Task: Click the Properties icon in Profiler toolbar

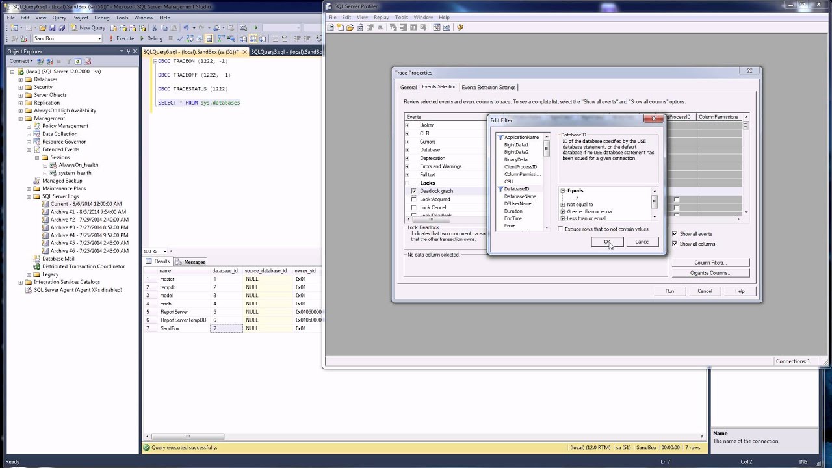Action: [370, 27]
